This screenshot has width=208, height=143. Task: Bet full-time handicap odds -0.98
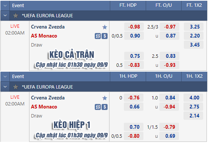pyautogui.click(x=134, y=27)
